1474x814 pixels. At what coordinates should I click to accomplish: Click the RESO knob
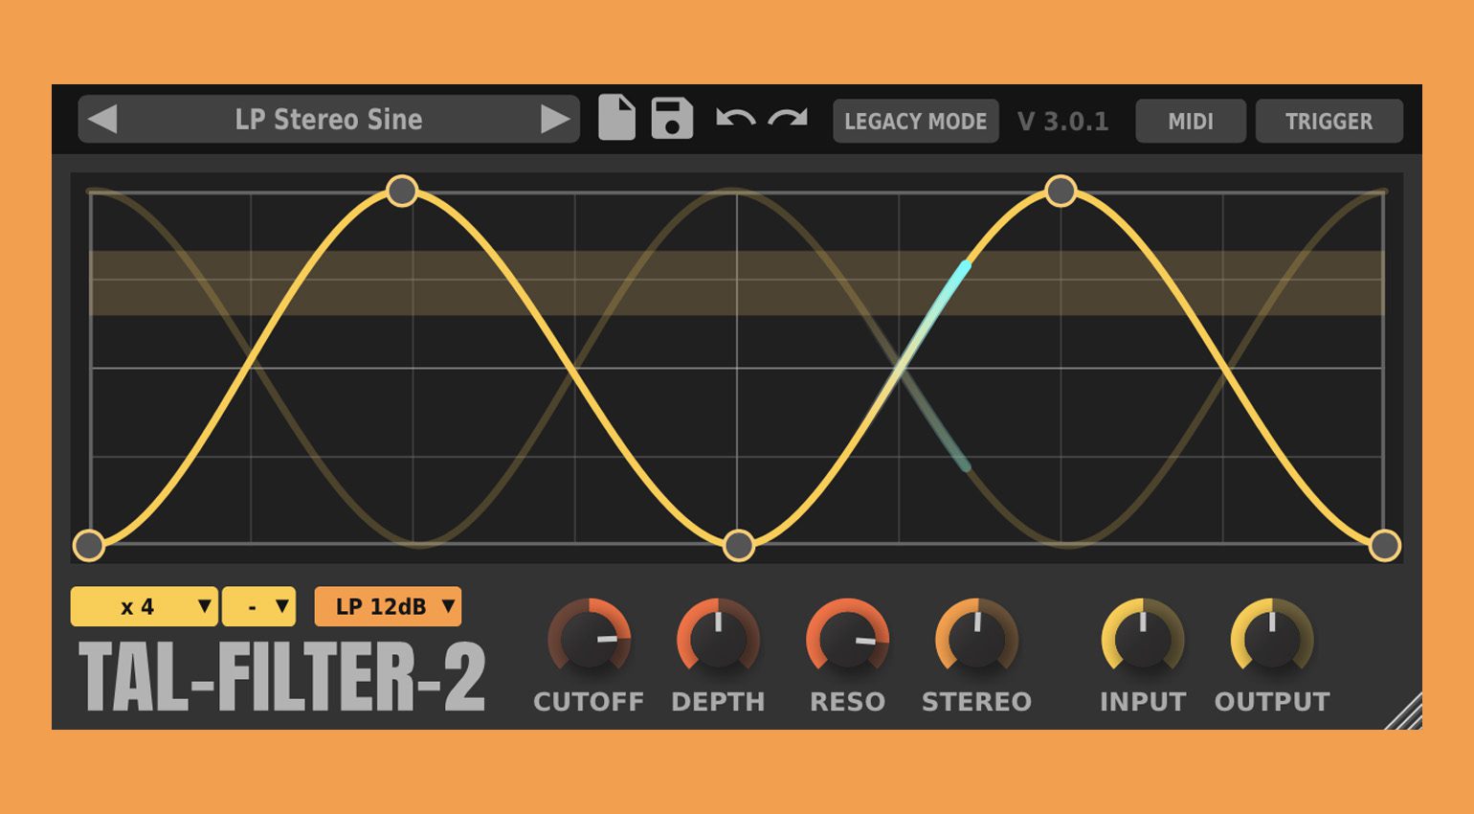coord(847,639)
